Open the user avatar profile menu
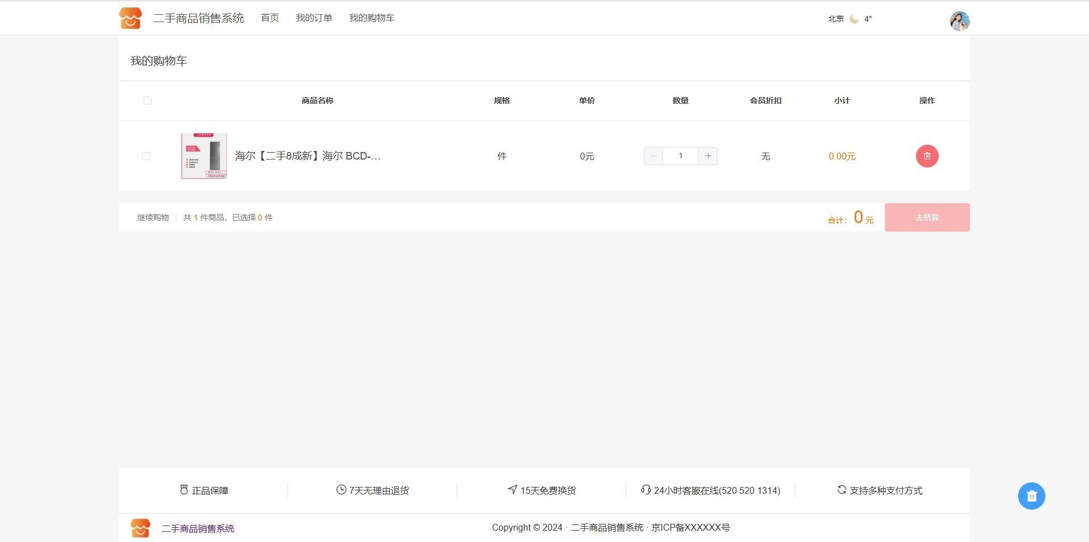The image size is (1089, 542). [x=959, y=21]
